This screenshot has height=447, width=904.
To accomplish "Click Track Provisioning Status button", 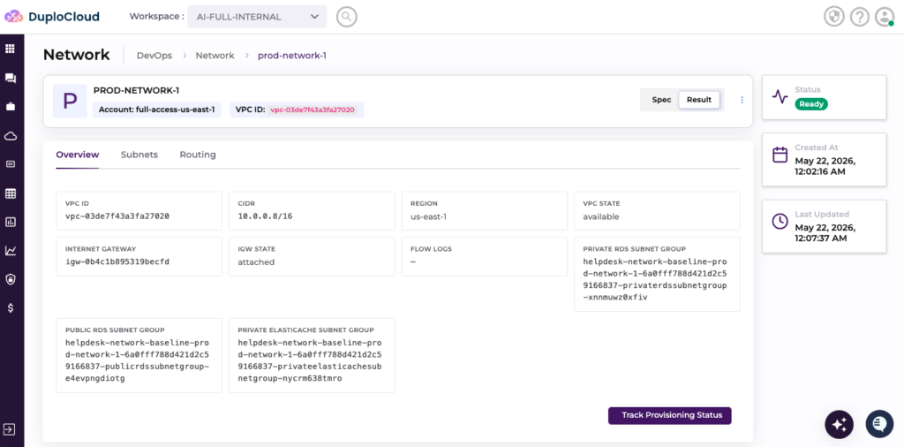I will pyautogui.click(x=670, y=415).
